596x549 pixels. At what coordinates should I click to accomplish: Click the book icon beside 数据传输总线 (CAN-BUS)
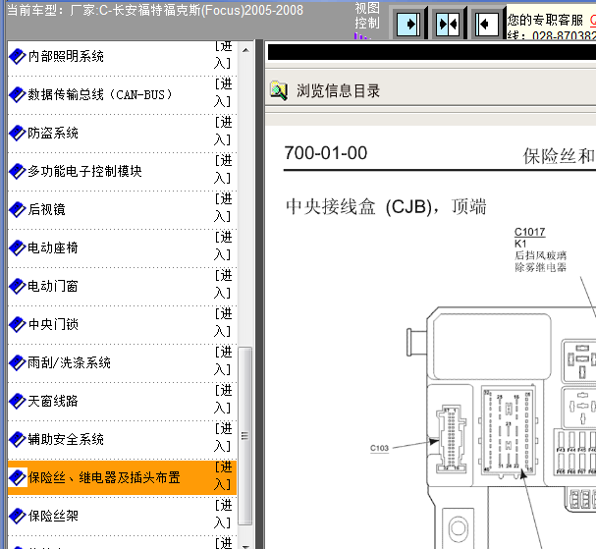(17, 95)
